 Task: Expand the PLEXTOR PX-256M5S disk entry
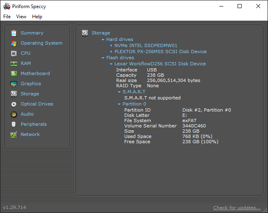pyautogui.click(x=111, y=52)
